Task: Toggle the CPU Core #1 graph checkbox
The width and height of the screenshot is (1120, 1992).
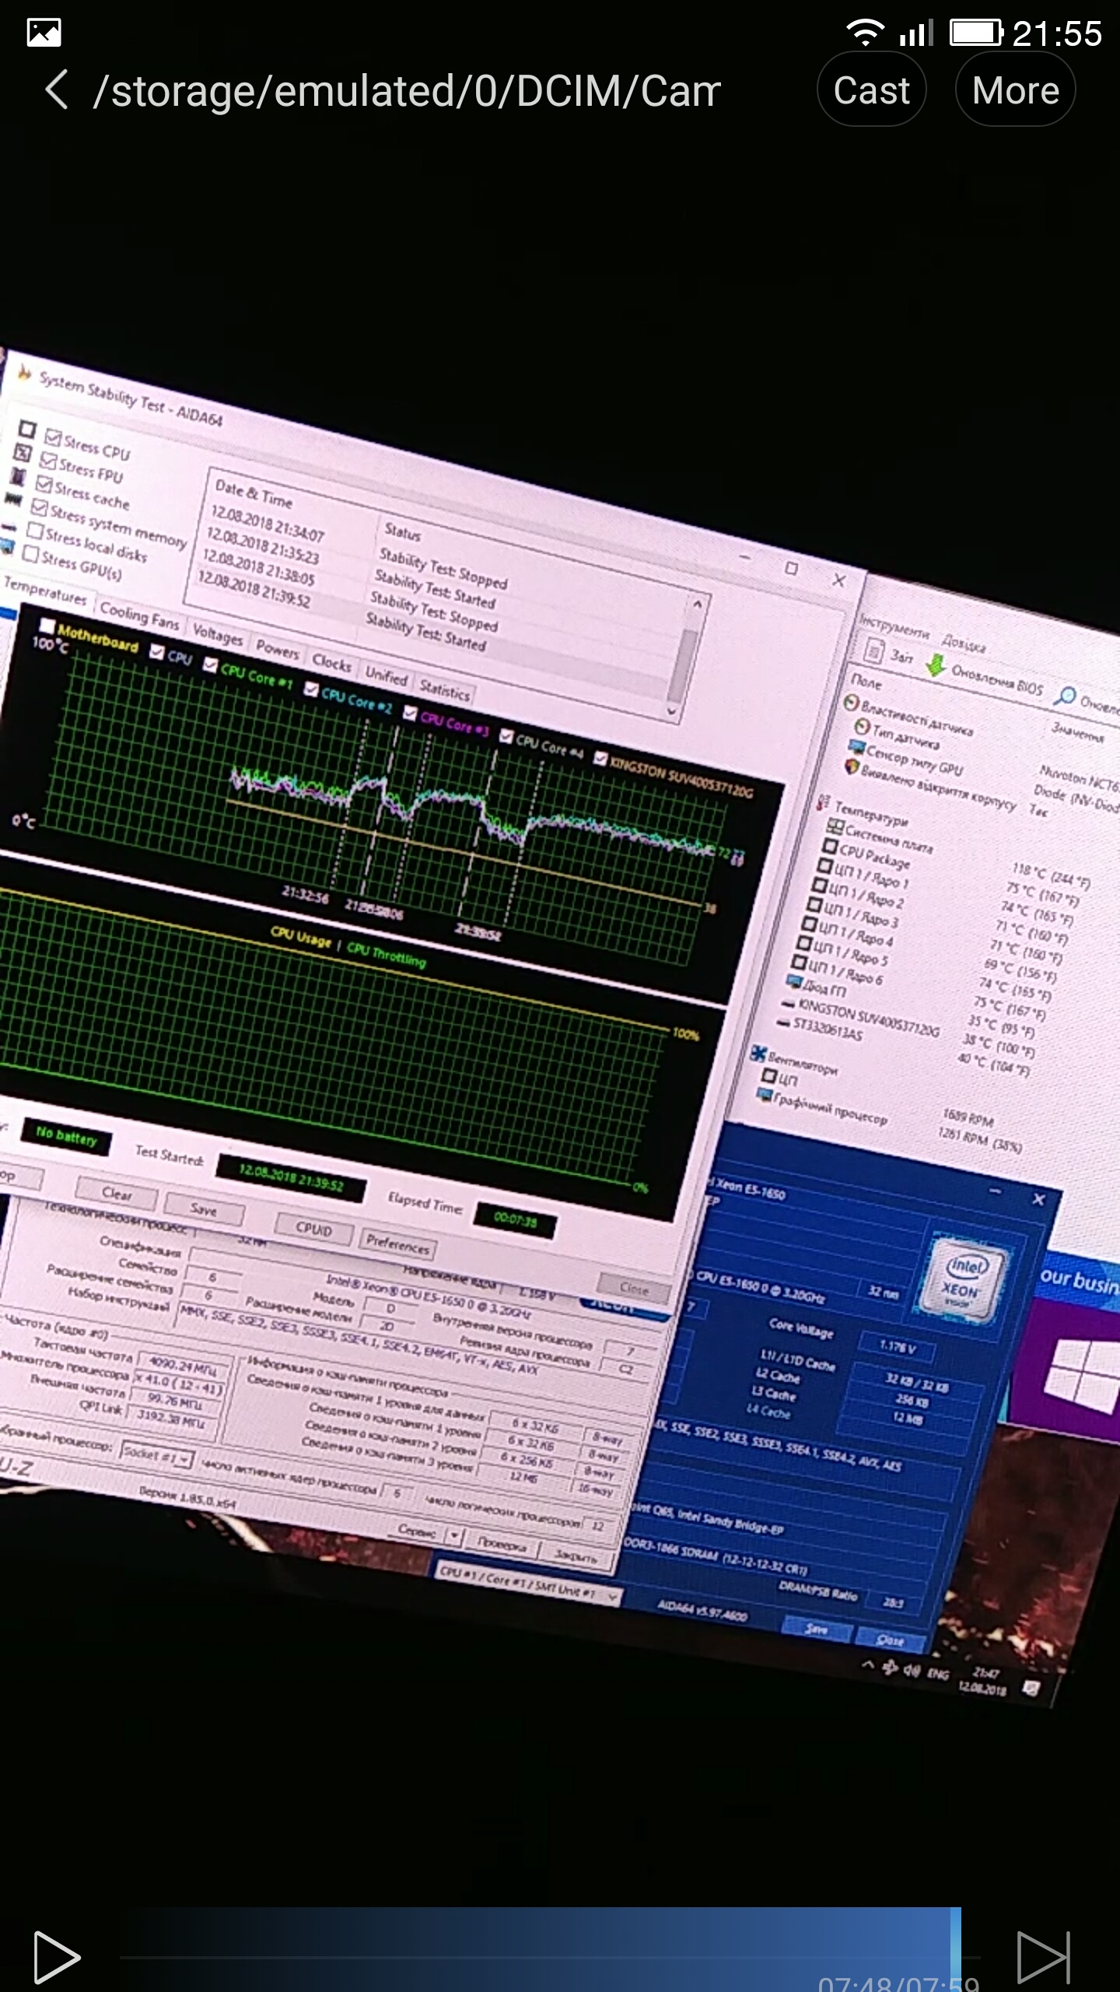Action: (210, 665)
